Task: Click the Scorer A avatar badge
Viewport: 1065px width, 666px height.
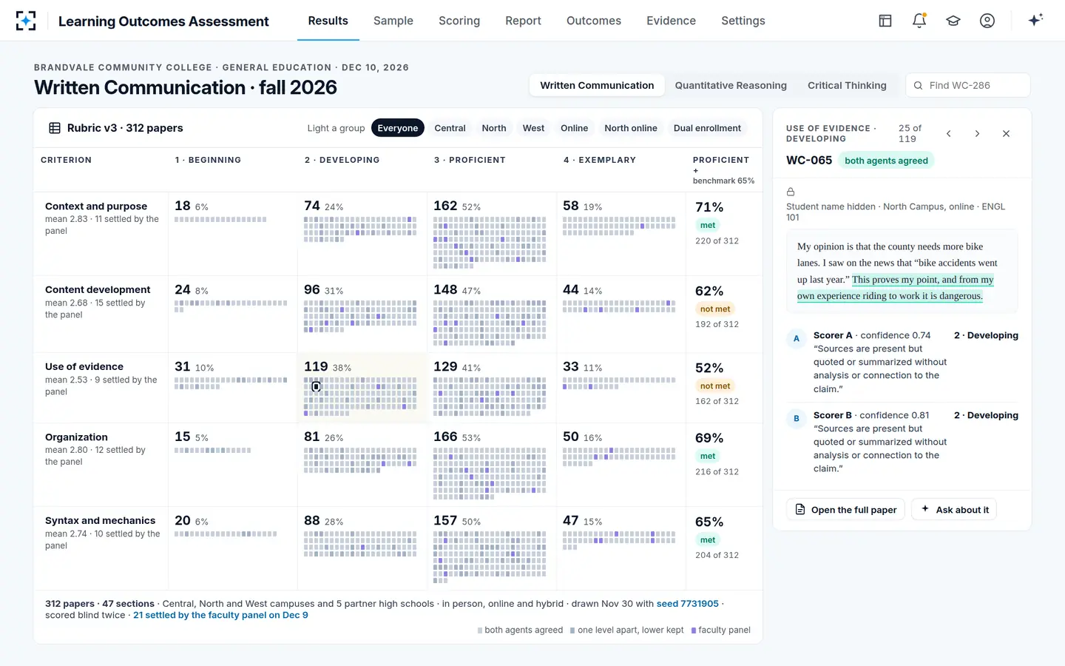Action: coord(797,339)
